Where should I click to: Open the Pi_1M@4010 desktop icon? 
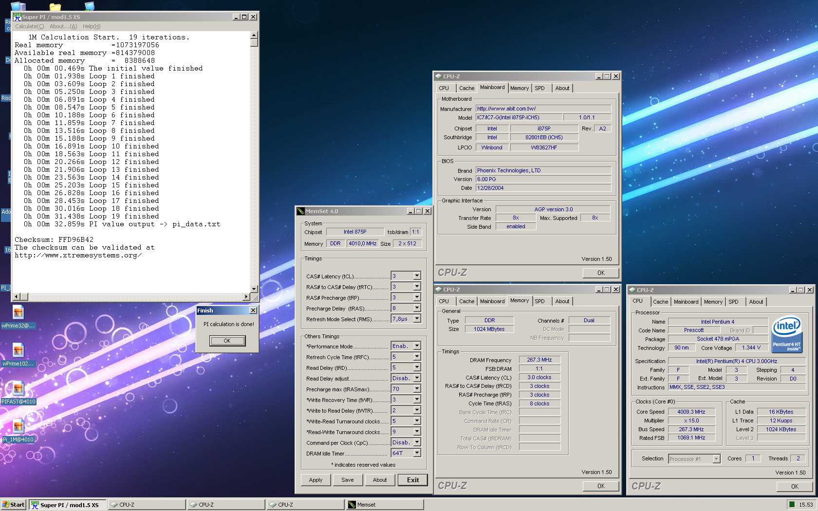[x=18, y=426]
